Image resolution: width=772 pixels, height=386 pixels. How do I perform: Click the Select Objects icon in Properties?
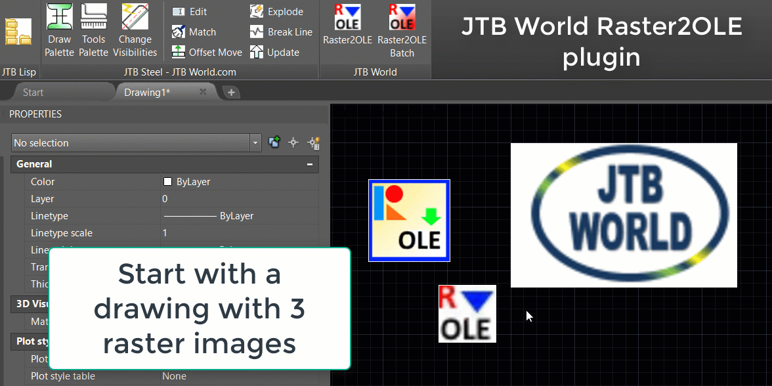[293, 143]
